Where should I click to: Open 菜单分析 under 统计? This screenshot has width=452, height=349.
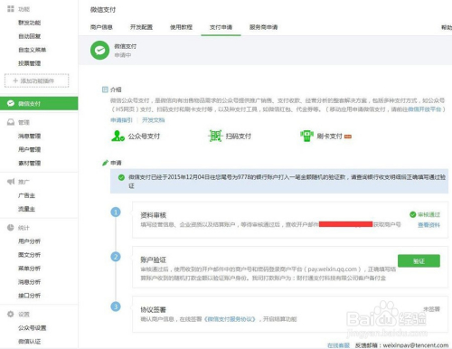[29, 269]
